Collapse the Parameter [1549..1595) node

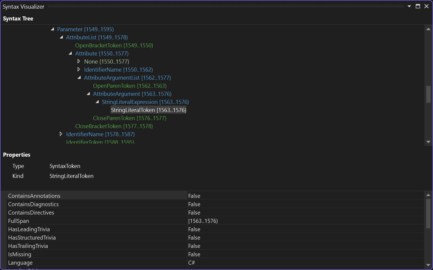pyautogui.click(x=52, y=29)
